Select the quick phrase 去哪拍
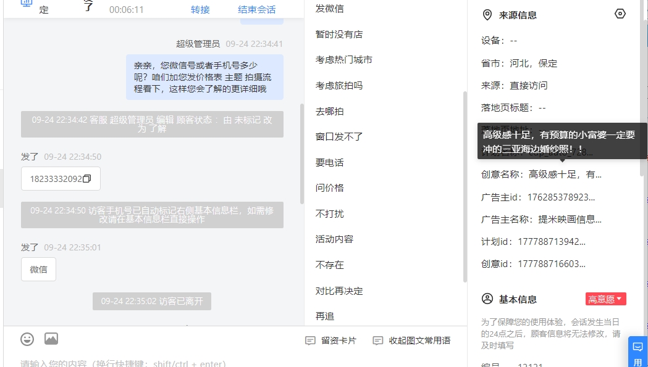 [329, 111]
